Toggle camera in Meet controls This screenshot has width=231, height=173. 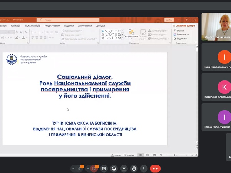(x=94, y=169)
